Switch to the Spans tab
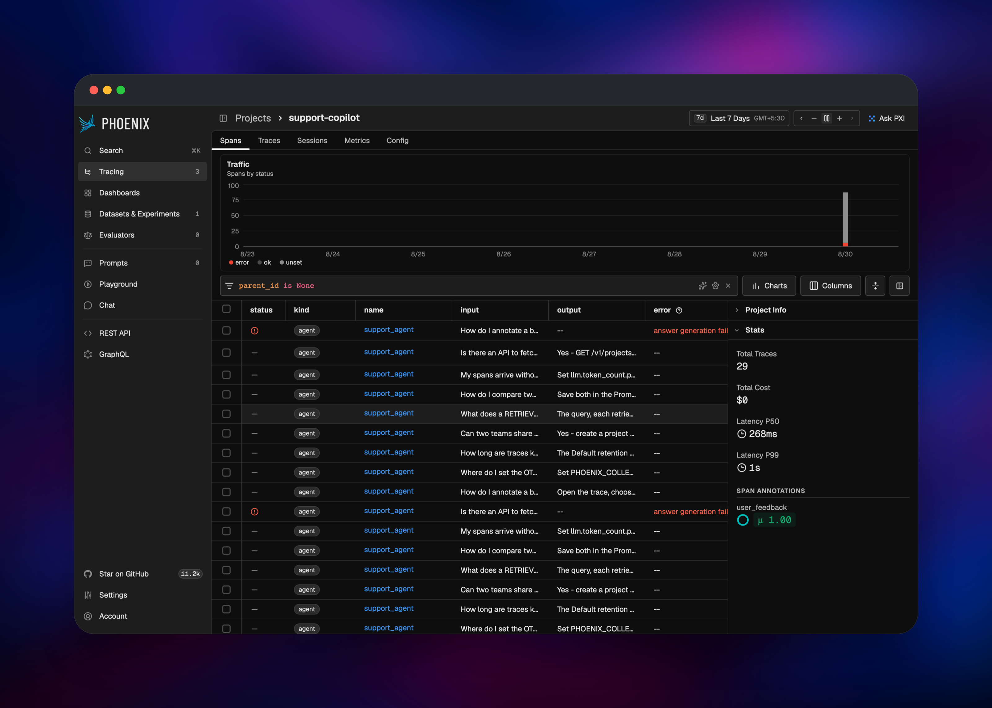 pos(230,140)
